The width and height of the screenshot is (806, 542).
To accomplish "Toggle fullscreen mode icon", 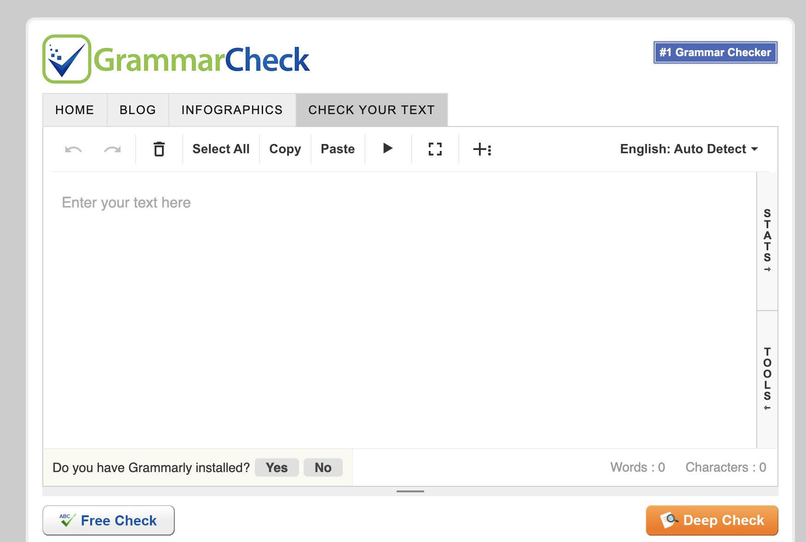I will 435,149.
